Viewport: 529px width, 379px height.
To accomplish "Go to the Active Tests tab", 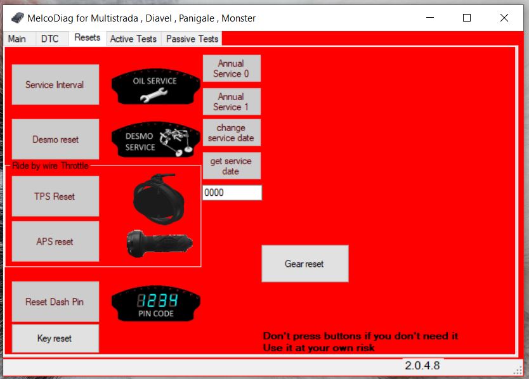I will tap(133, 39).
